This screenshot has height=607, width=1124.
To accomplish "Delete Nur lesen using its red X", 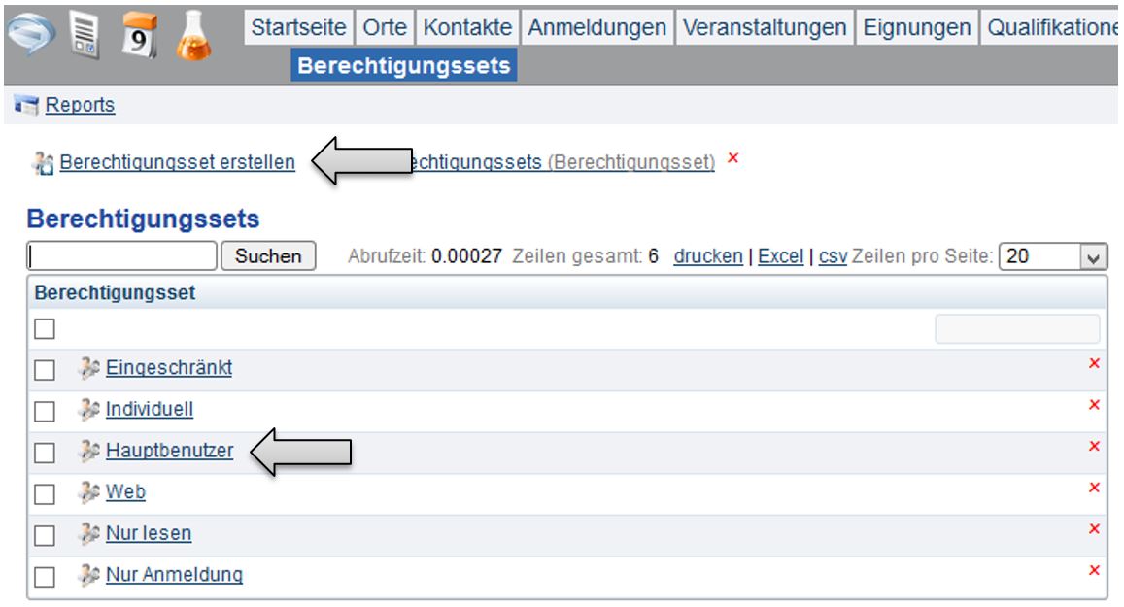I will coord(1094,528).
